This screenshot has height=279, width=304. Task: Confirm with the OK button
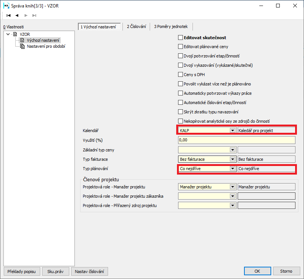pyautogui.click(x=257, y=271)
